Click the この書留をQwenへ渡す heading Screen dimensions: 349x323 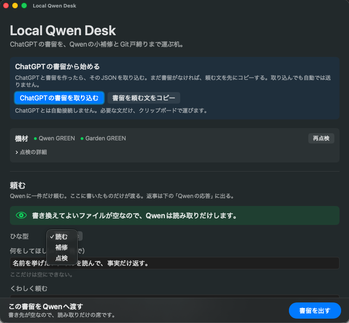tap(46, 306)
